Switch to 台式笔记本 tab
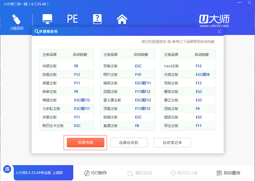Image resolution: width=255 pixels, height=181 pixels. point(172,143)
